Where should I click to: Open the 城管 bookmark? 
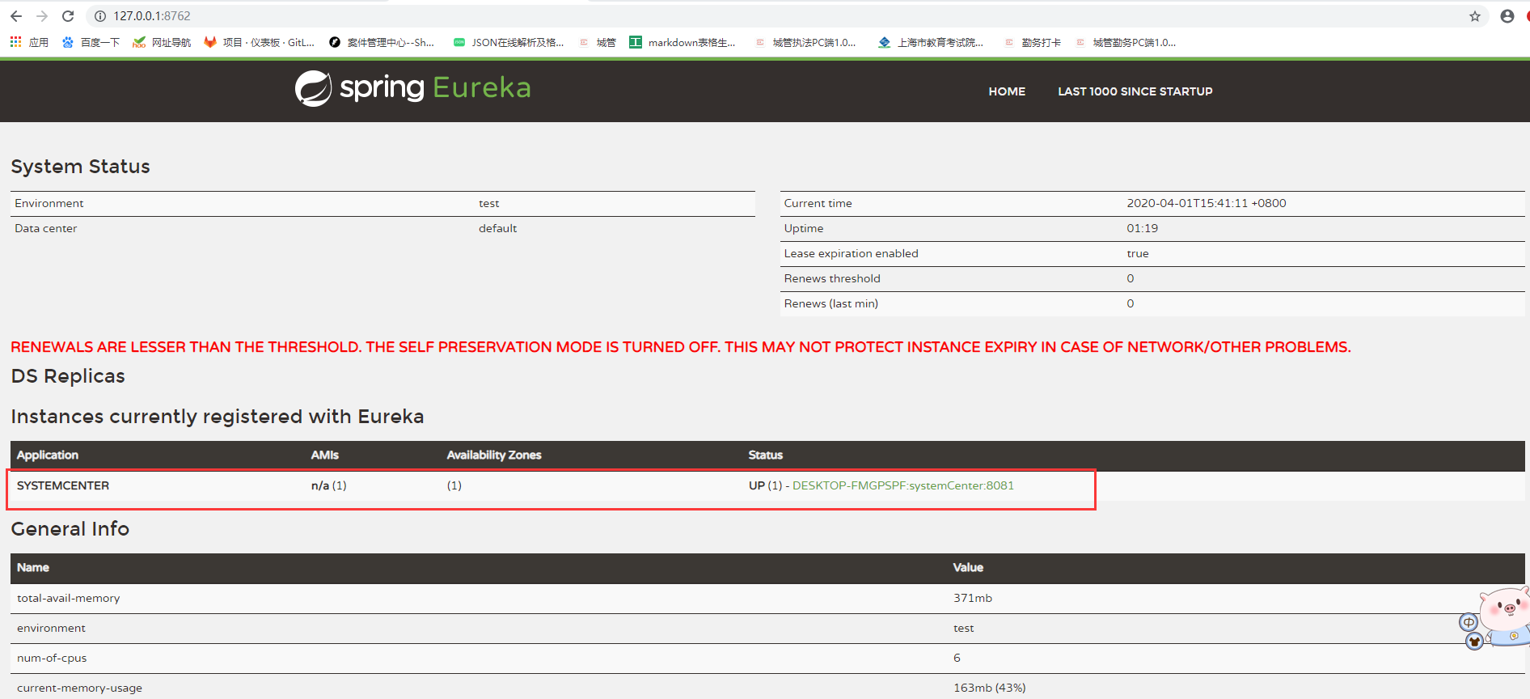point(598,42)
